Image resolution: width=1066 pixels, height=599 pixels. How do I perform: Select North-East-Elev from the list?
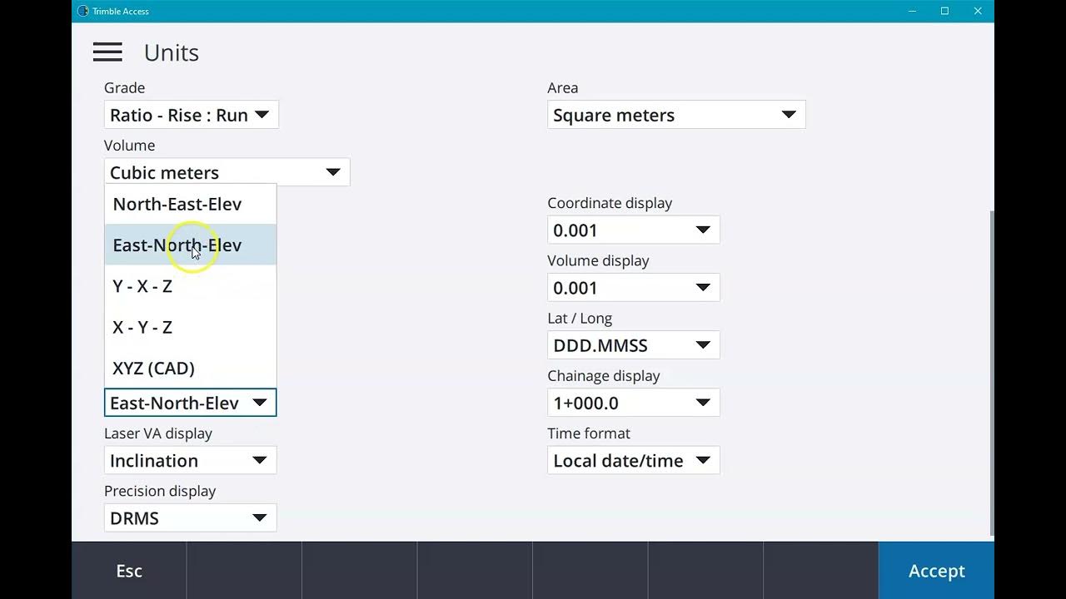coord(177,205)
